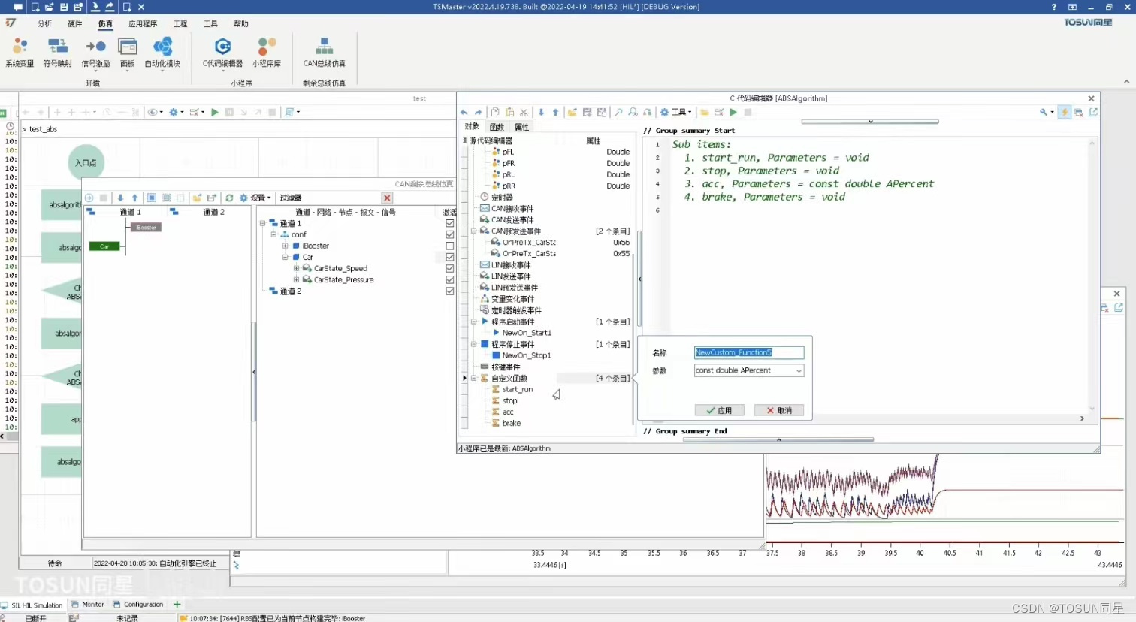Click the copy icon in C code editor toolbar

(x=495, y=112)
